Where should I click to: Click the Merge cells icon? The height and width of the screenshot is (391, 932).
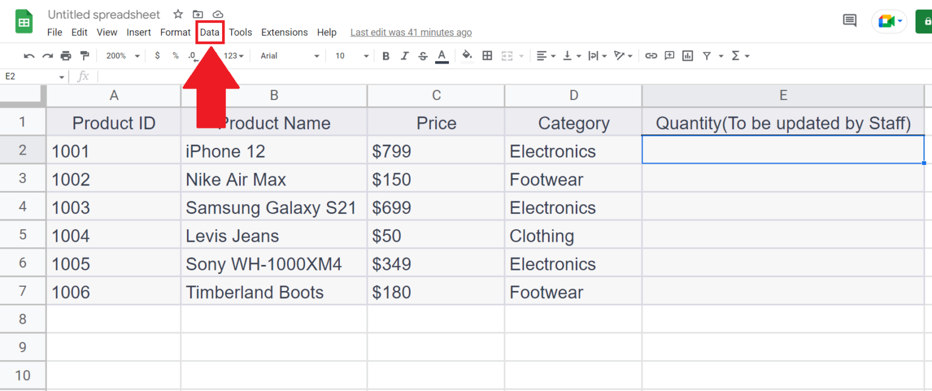tap(507, 56)
